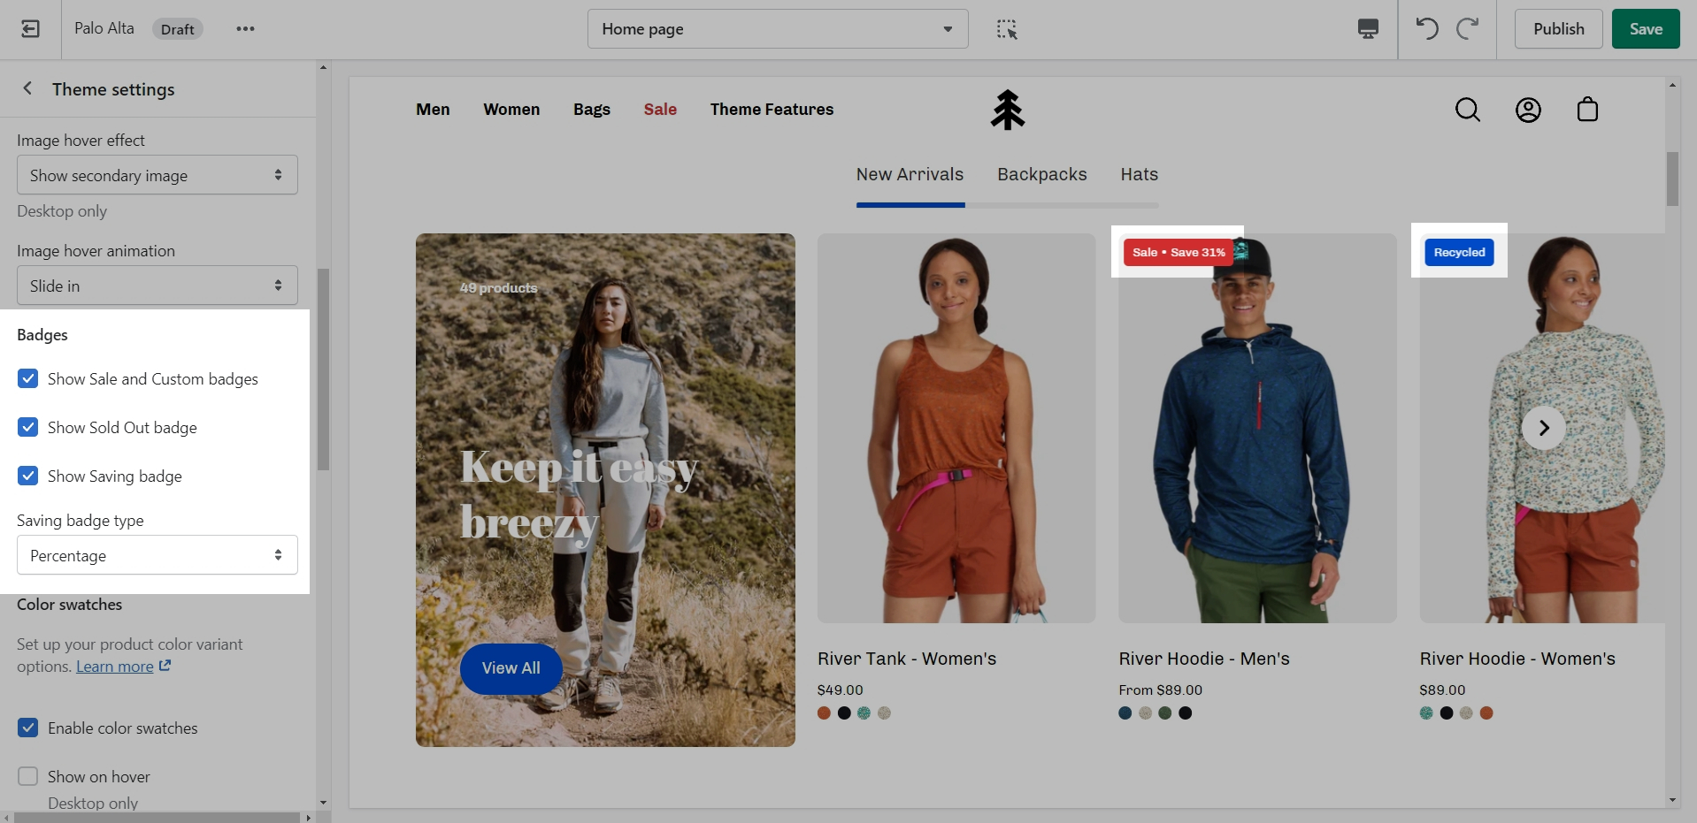Click the account profile icon in header
Screen dimensions: 1697x823
(x=1528, y=110)
